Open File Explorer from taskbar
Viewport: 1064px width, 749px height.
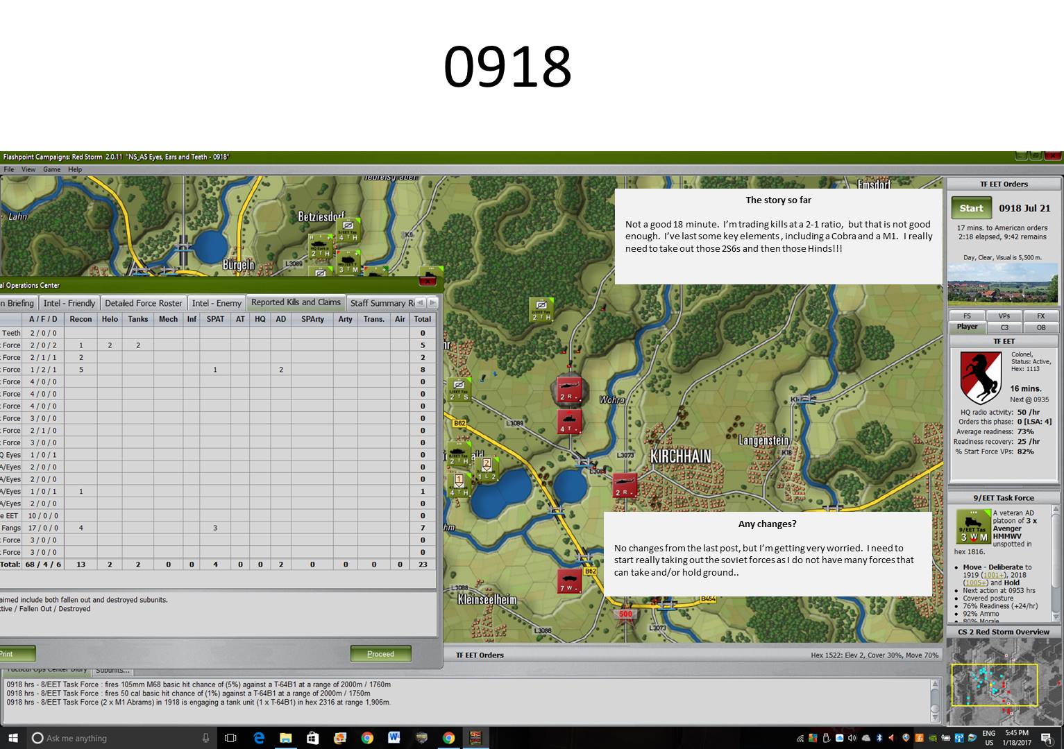(x=285, y=738)
